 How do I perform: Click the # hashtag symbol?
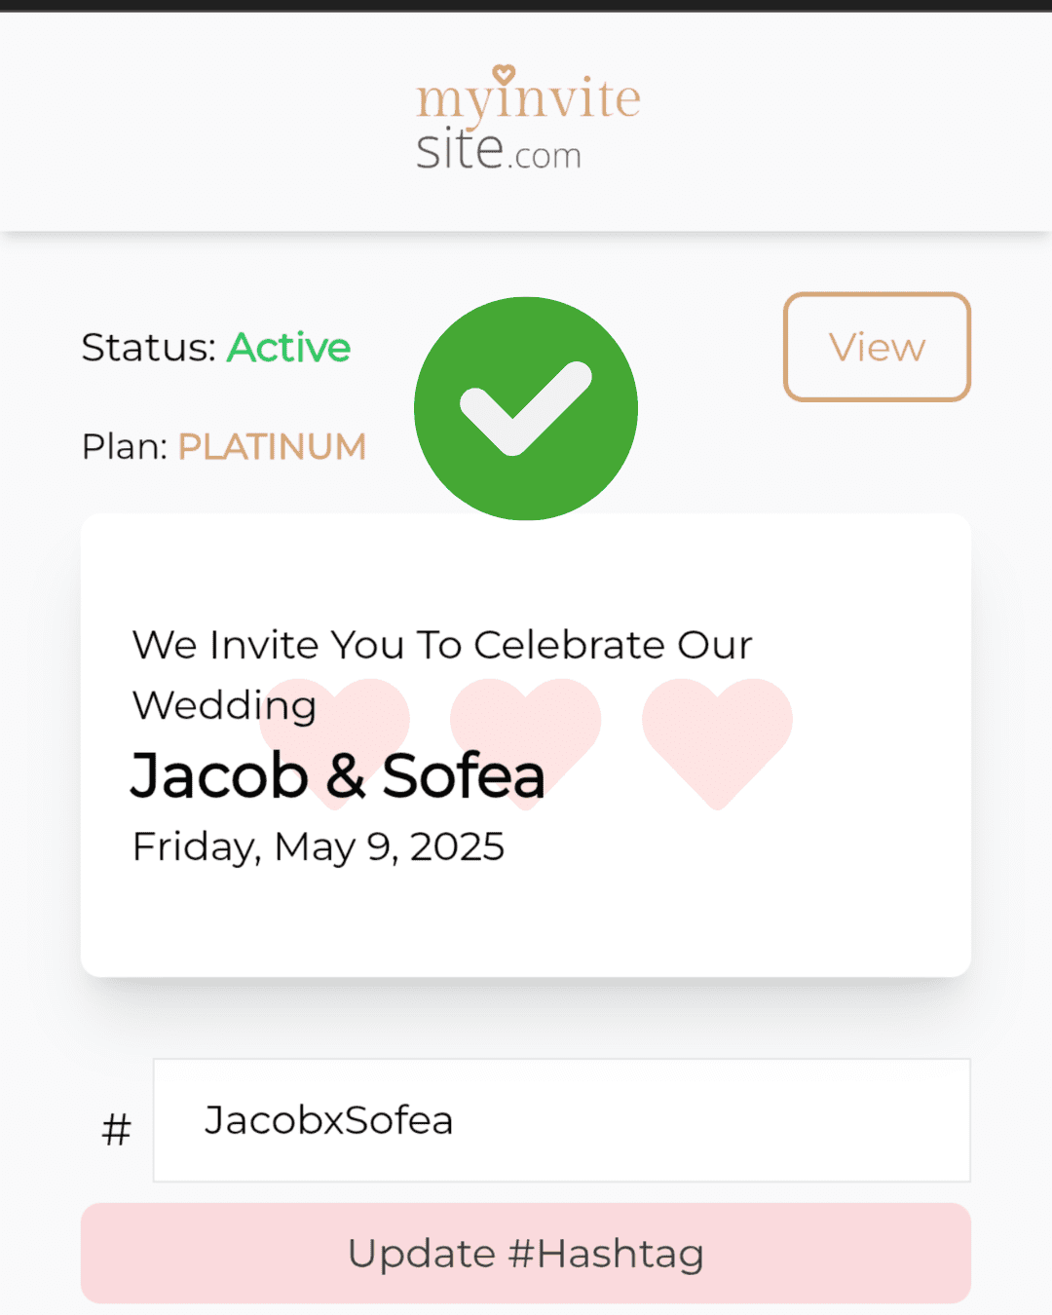[x=116, y=1130]
